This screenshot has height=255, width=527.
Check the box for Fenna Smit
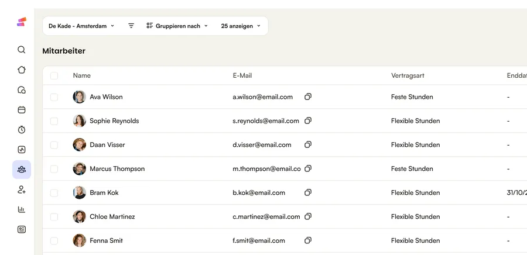[x=54, y=241]
